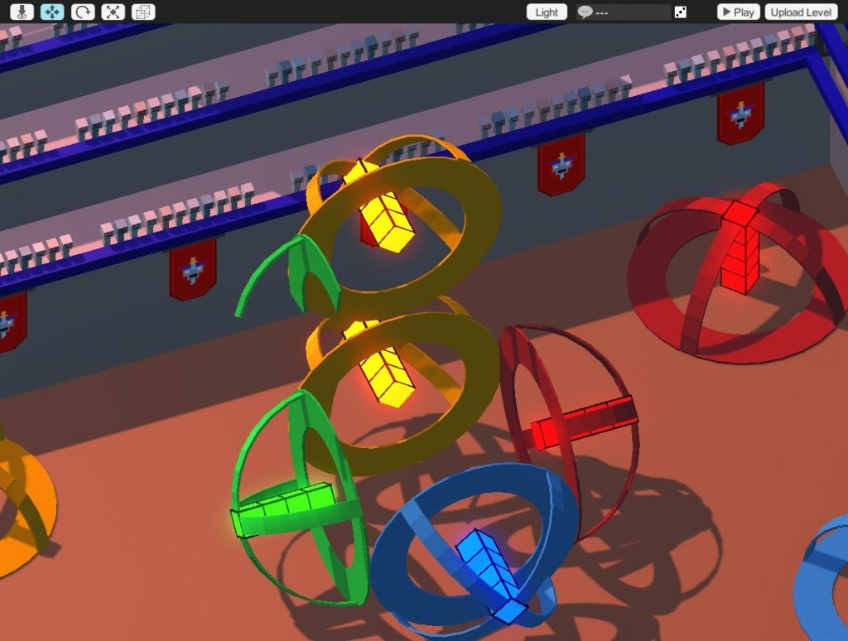Screen dimensions: 848x641
Task: Toggle the Light button
Action: (x=547, y=12)
